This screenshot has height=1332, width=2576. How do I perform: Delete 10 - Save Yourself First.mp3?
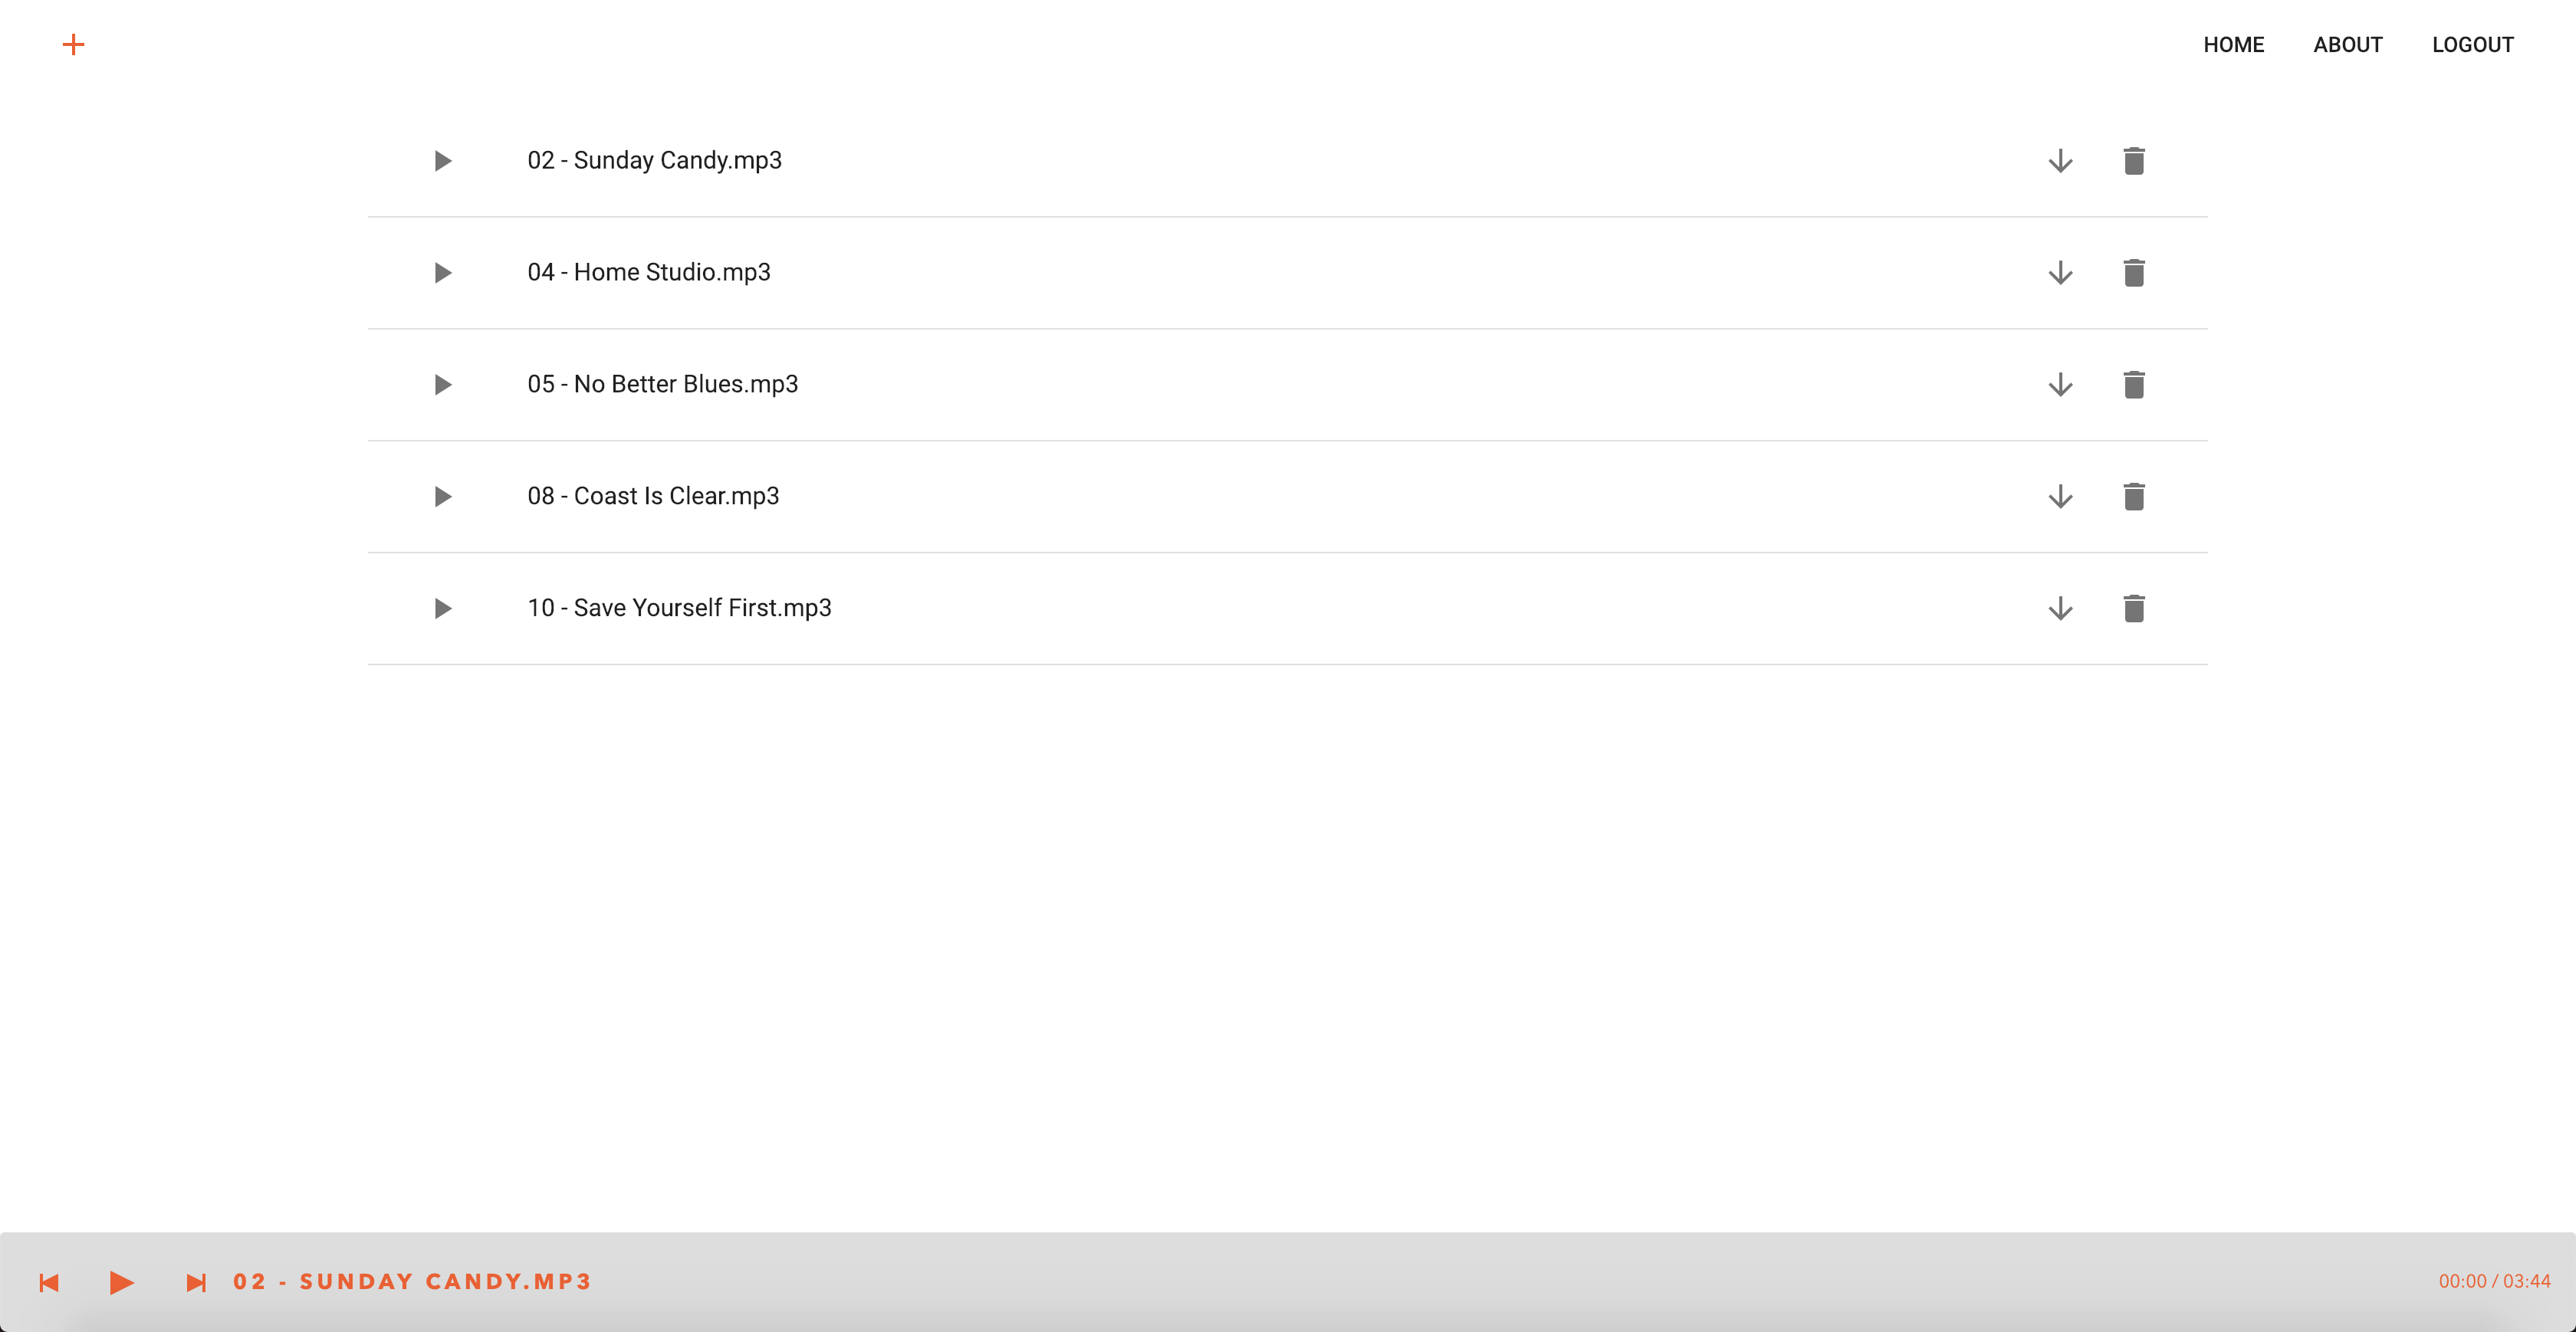pyautogui.click(x=2134, y=609)
